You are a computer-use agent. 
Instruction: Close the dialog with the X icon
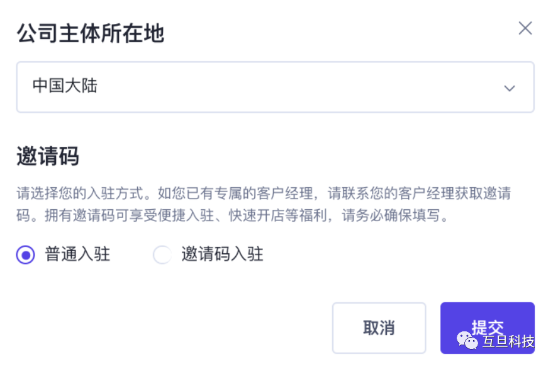[525, 28]
